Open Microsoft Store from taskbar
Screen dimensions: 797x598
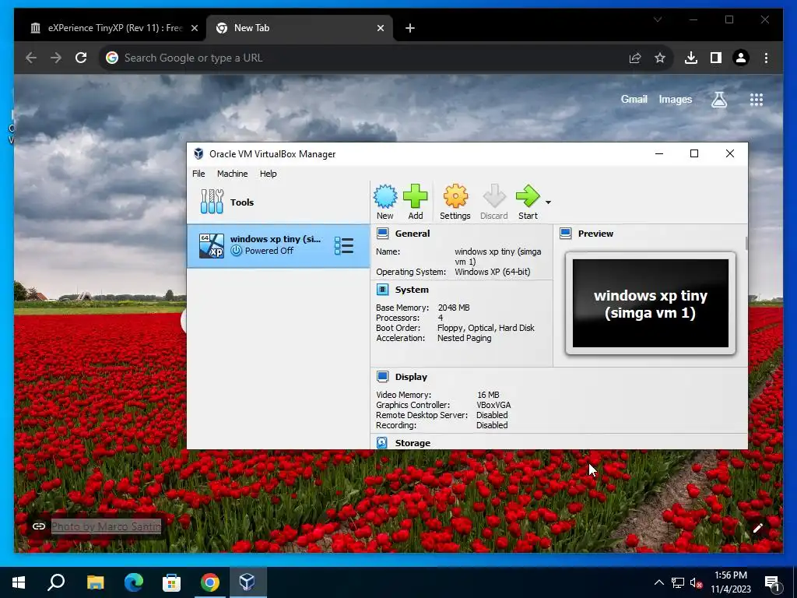pos(171,582)
